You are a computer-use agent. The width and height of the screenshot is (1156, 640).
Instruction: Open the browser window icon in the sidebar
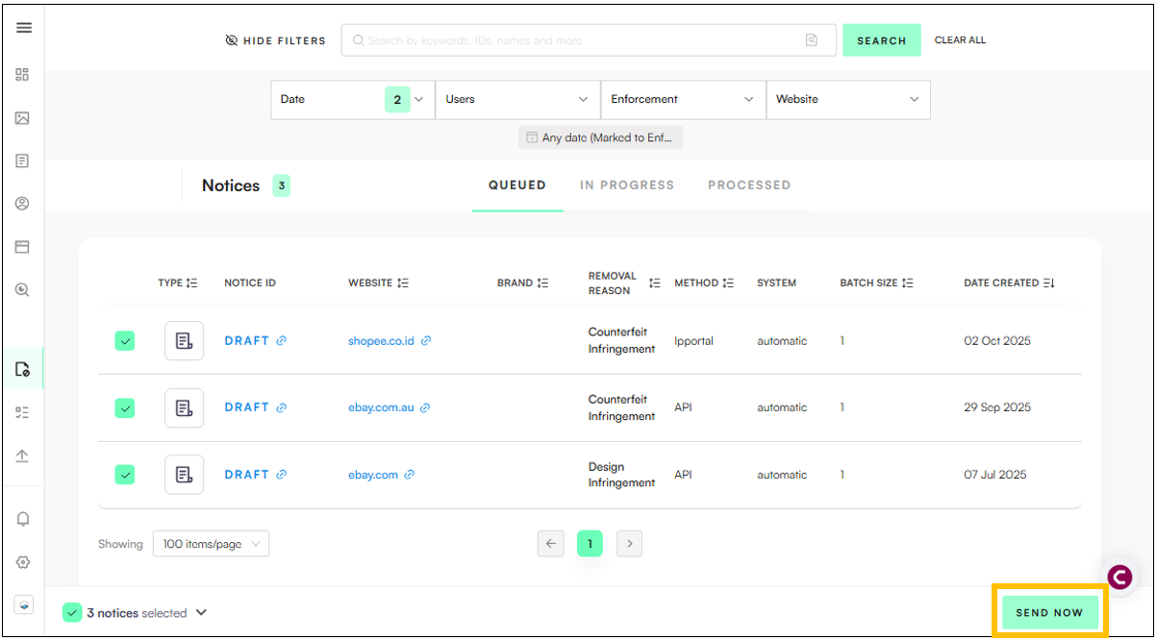(x=22, y=247)
